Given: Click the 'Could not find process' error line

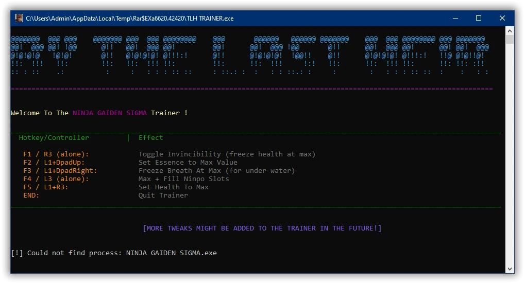Looking at the screenshot, I should click(114, 253).
